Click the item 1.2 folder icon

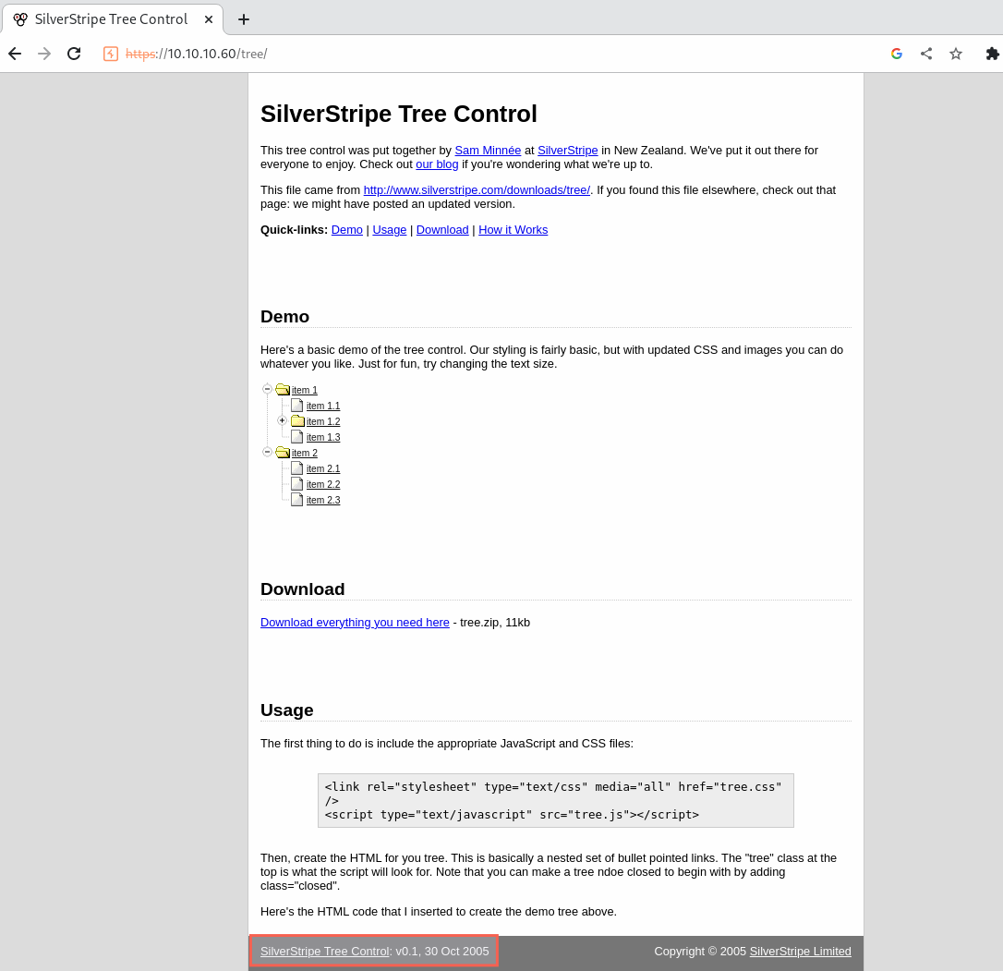297,420
